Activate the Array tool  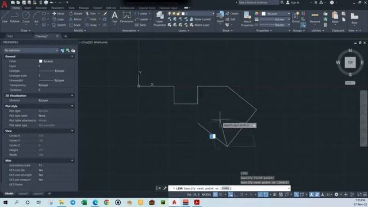click(x=91, y=25)
